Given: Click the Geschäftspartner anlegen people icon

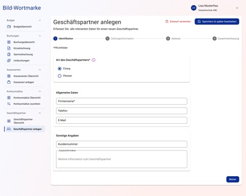Looking at the screenshot, I should click(9, 129).
